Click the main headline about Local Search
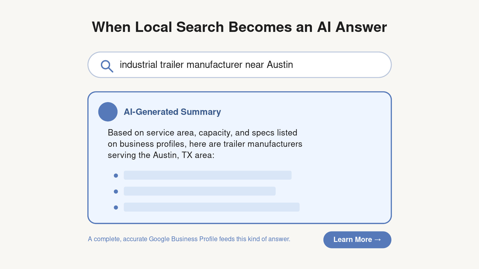The width and height of the screenshot is (479, 269). [239, 27]
